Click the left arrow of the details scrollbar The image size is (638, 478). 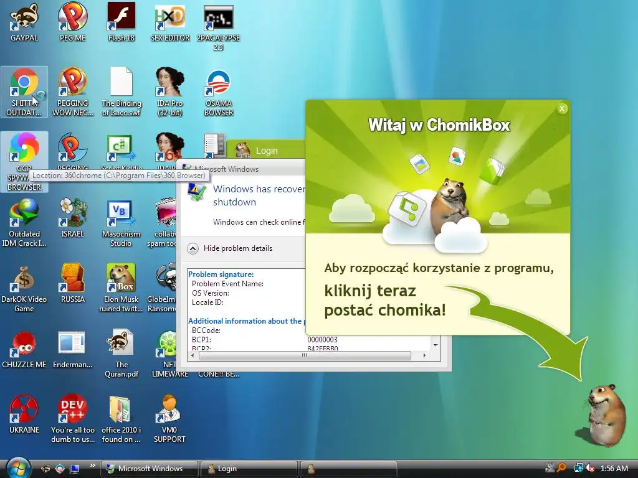coord(193,355)
